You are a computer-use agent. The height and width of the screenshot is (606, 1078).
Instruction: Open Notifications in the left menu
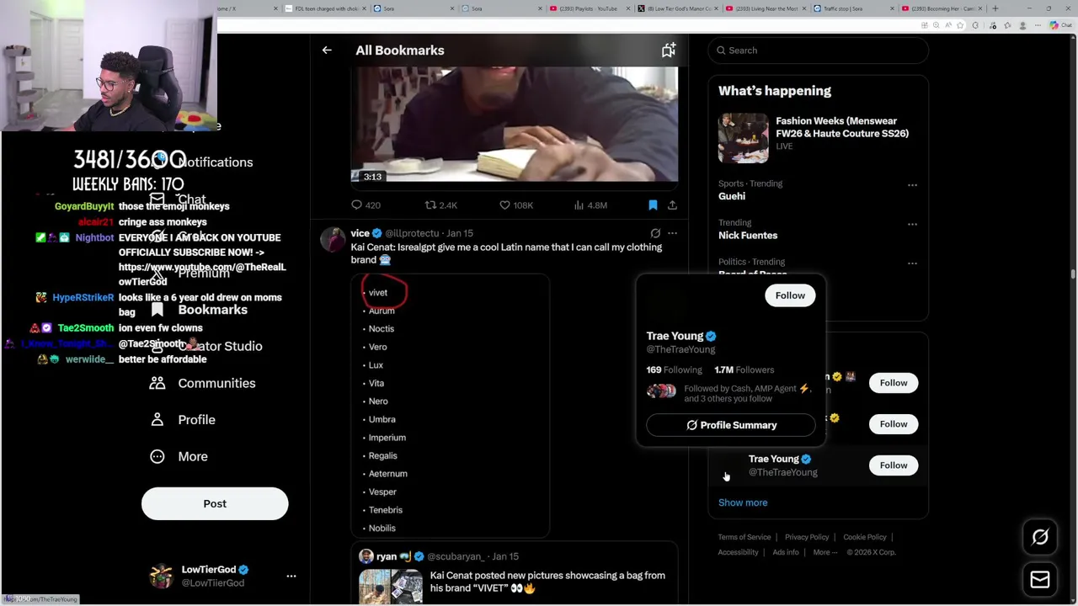coord(215,162)
